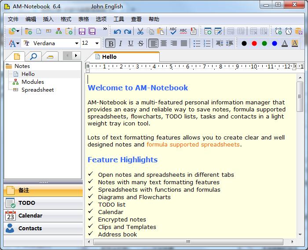308x250 pixels.
Task: Toggle Bold formatting button
Action: point(110,43)
